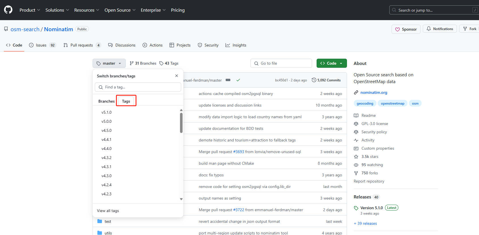Click the watching eye icon
479x235 pixels.
(356, 165)
